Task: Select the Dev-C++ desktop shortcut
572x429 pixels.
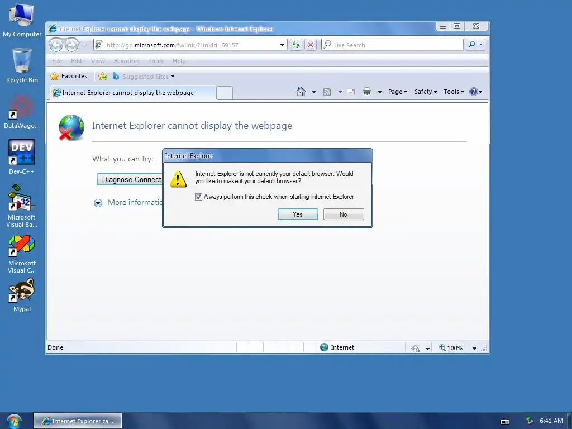Action: (x=22, y=157)
